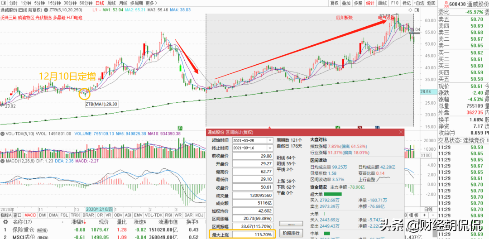This screenshot has height=239, width=489.
Task: Switch to 60分钟 period
Action: (x=86, y=4)
